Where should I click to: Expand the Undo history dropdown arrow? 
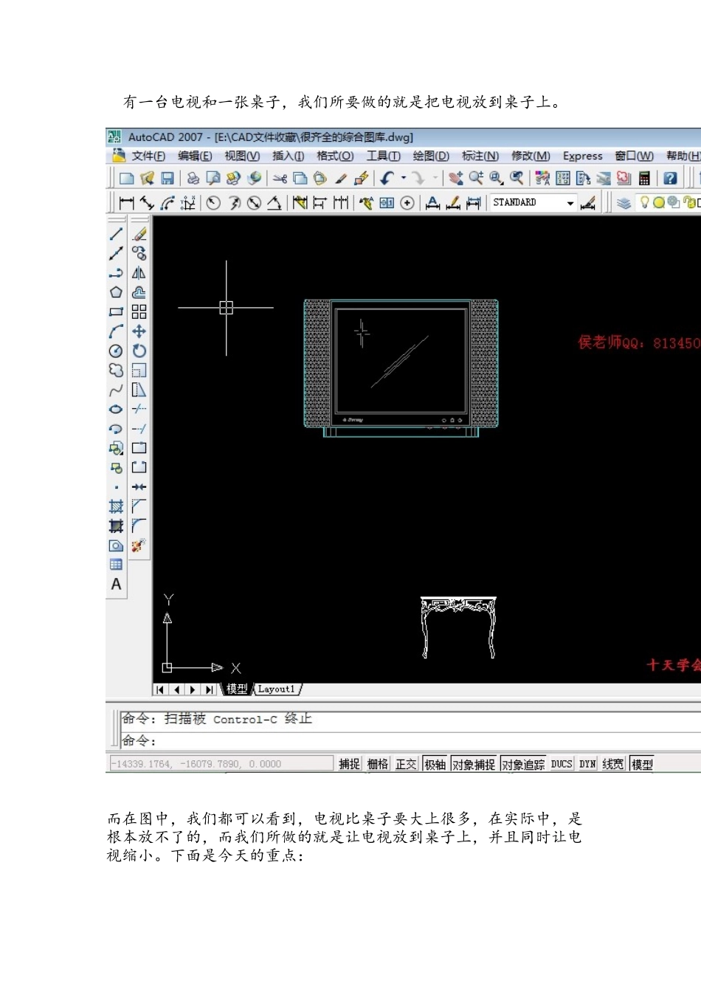point(404,178)
